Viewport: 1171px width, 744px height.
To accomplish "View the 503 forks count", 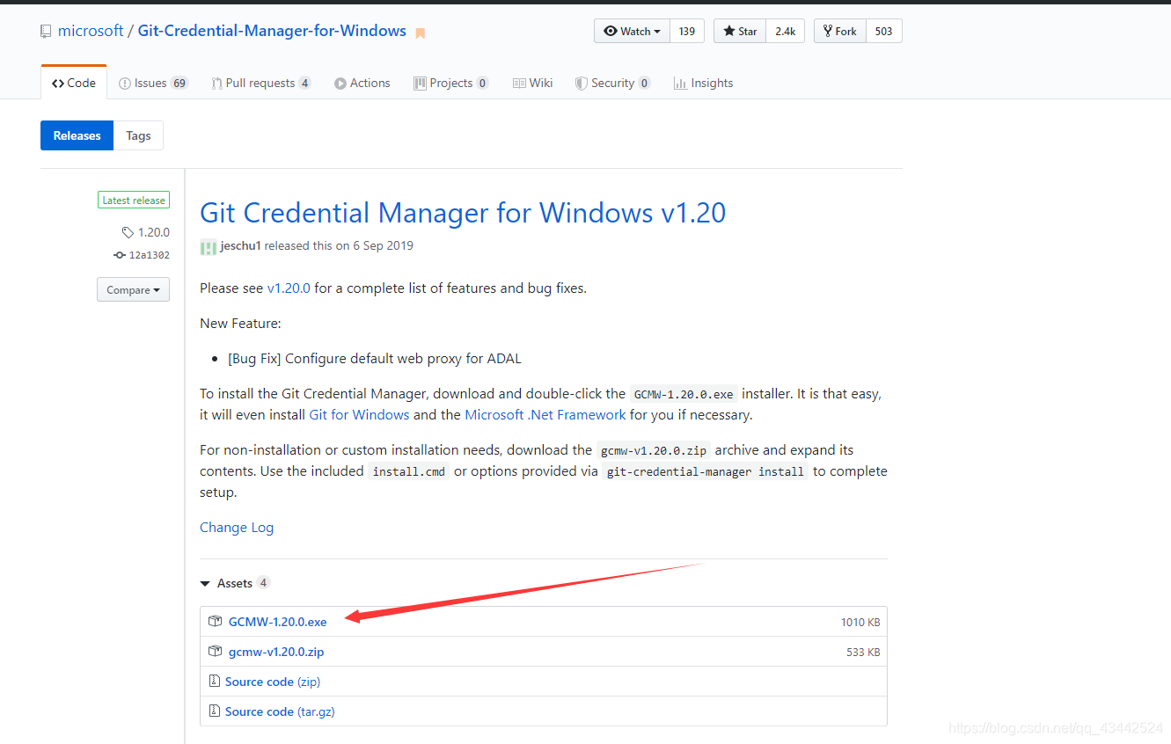I will (884, 31).
